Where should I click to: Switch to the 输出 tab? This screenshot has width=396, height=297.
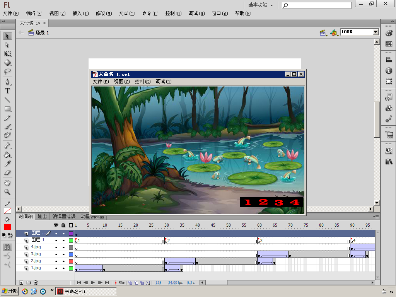(x=42, y=217)
